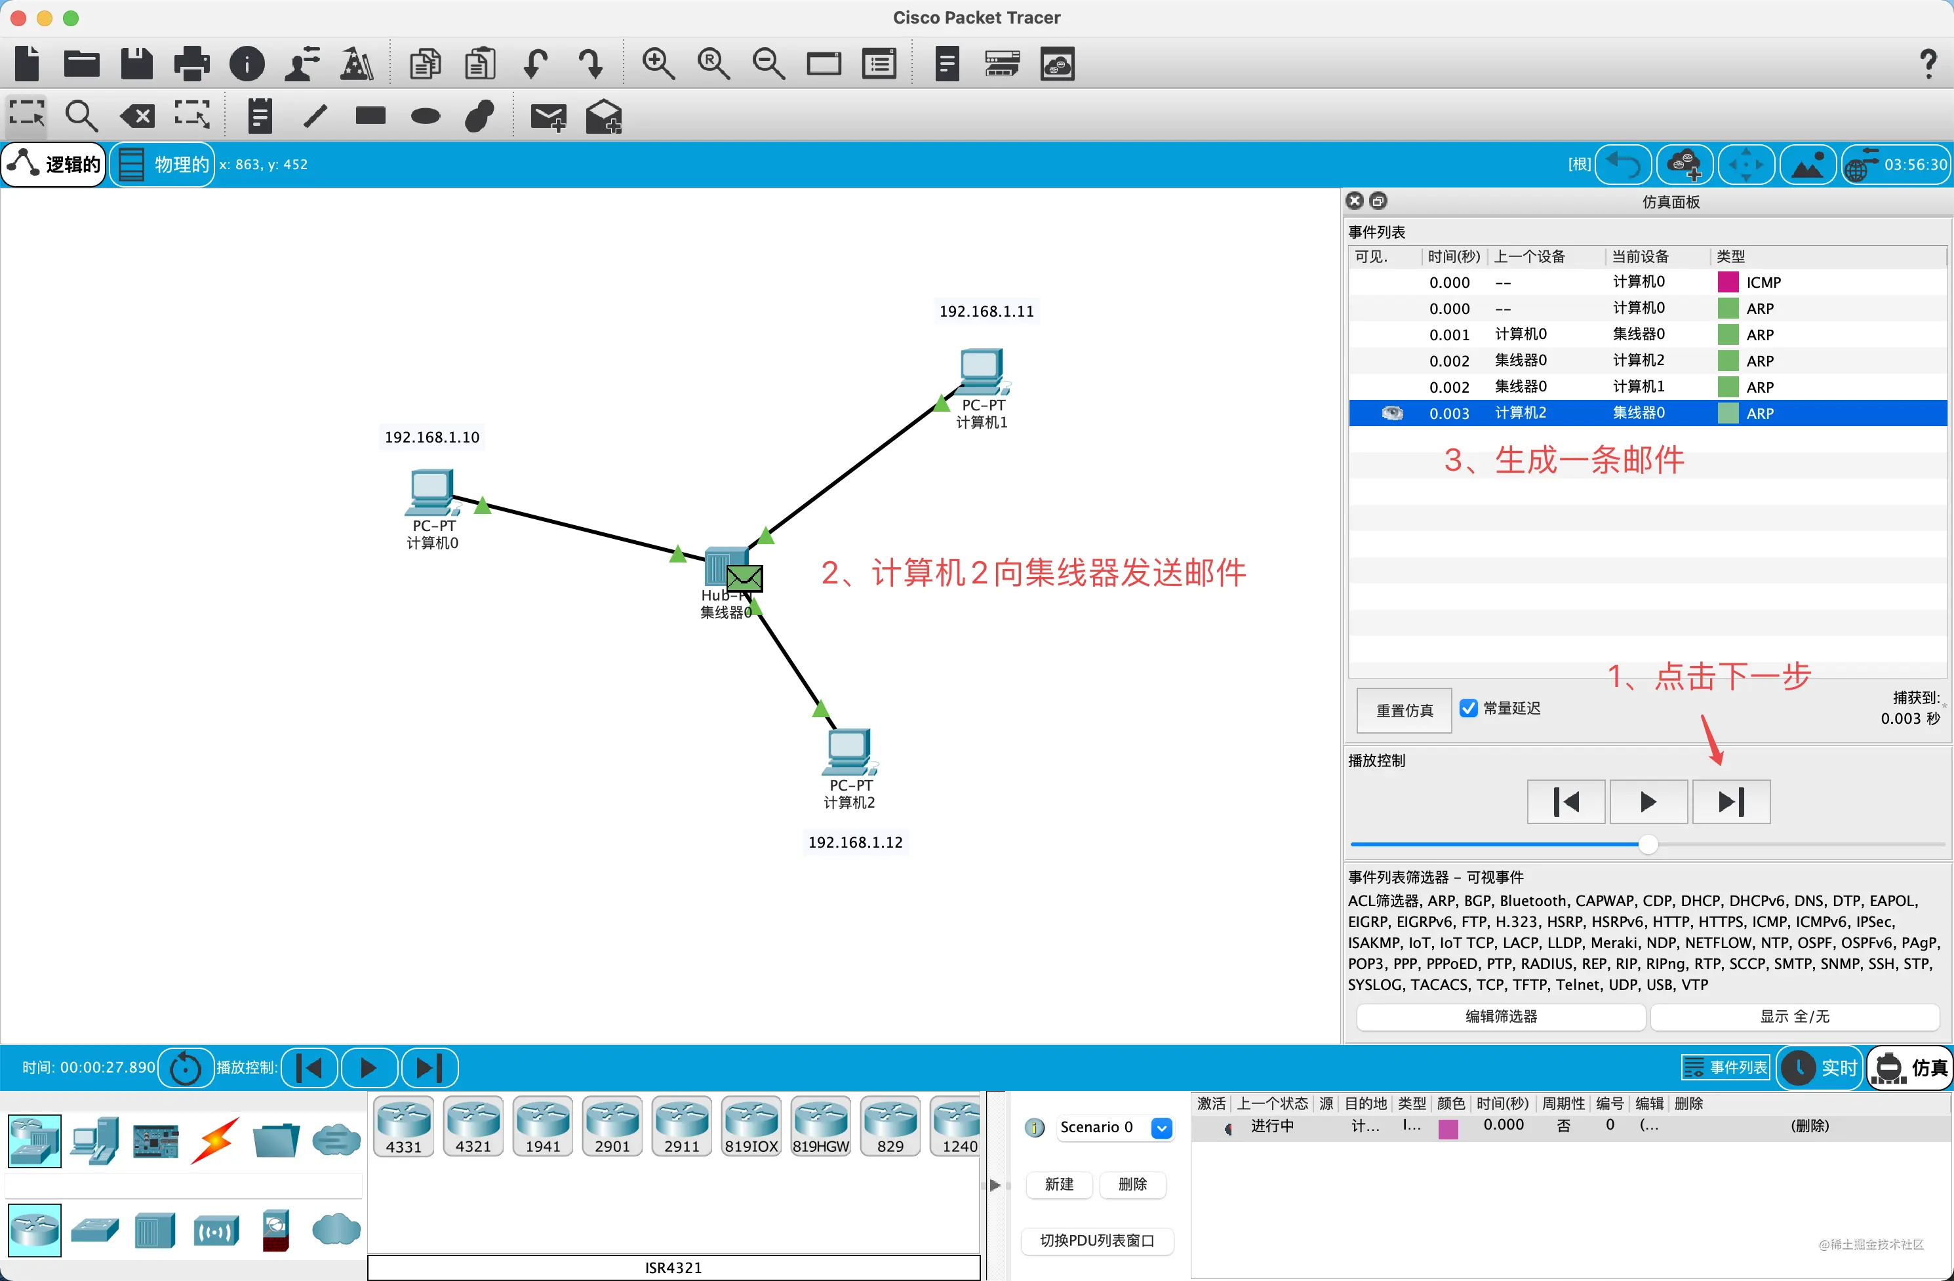Click the power cycle devices icon
This screenshot has width=1954, height=1281.
186,1068
